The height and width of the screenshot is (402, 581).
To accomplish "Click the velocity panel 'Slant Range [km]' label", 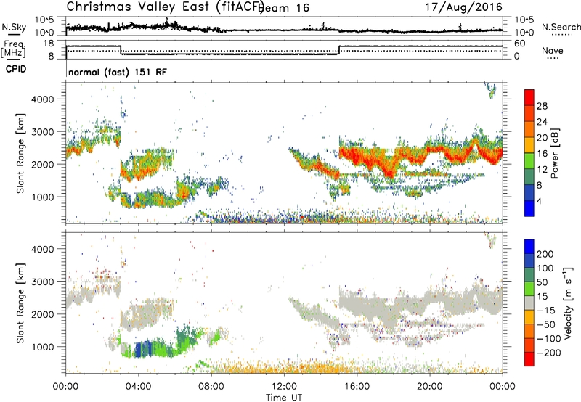I will click(20, 303).
